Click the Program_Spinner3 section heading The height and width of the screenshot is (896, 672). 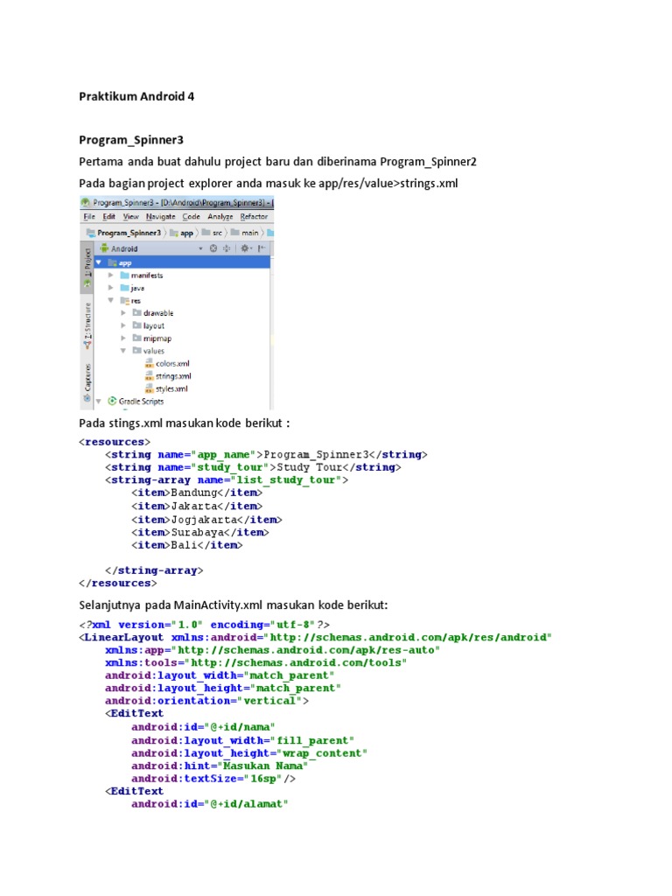tap(131, 140)
